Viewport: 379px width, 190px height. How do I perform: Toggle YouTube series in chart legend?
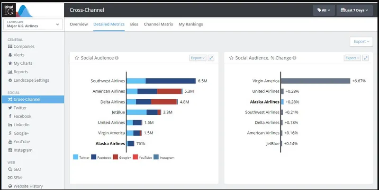point(143,157)
